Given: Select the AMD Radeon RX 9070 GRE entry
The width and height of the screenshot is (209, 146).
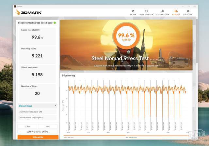Looking at the screenshot, I should click(x=38, y=112).
